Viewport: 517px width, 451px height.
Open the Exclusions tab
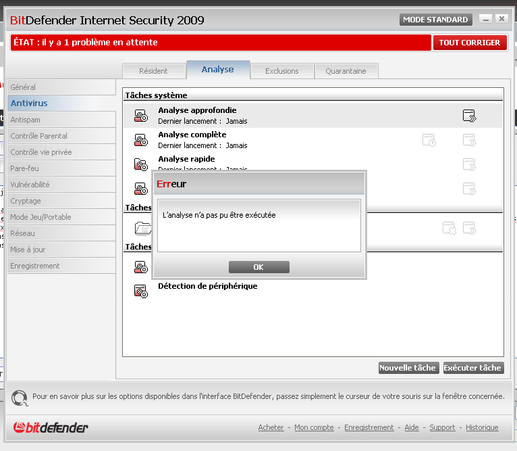tap(282, 71)
